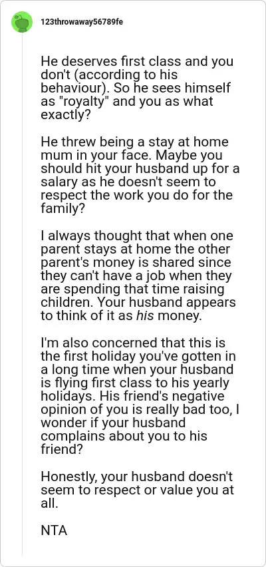Click the word "exactly?" ending first paragraph
Screen dimensions: 266x567
[x=66, y=116]
